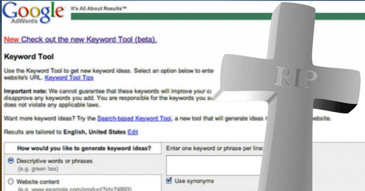The height and width of the screenshot is (191, 365).
Task: Open the new Keyword Tool (beta) link
Action: pos(80,40)
